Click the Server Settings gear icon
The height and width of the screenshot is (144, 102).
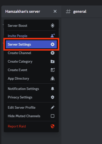click(52, 44)
